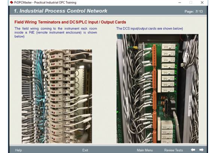
Task: Click the Page 7/13 indicator
Action: (x=193, y=12)
